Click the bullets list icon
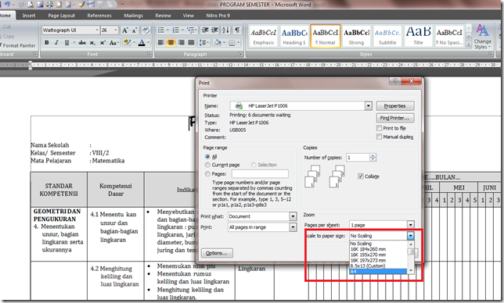Image resolution: width=504 pixels, height=303 pixels. [x=160, y=30]
